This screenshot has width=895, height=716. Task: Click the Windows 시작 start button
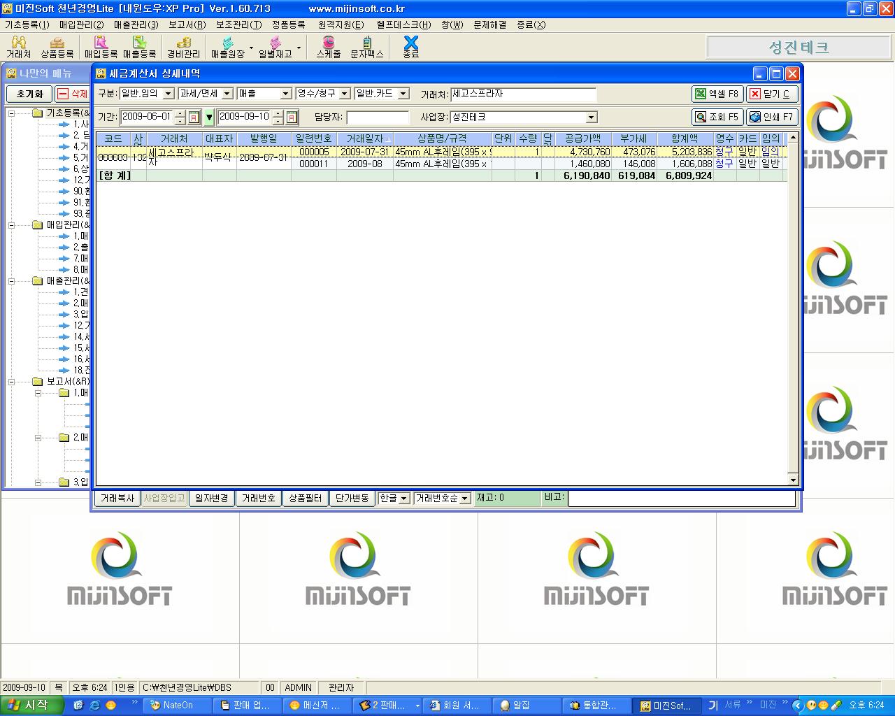point(32,706)
